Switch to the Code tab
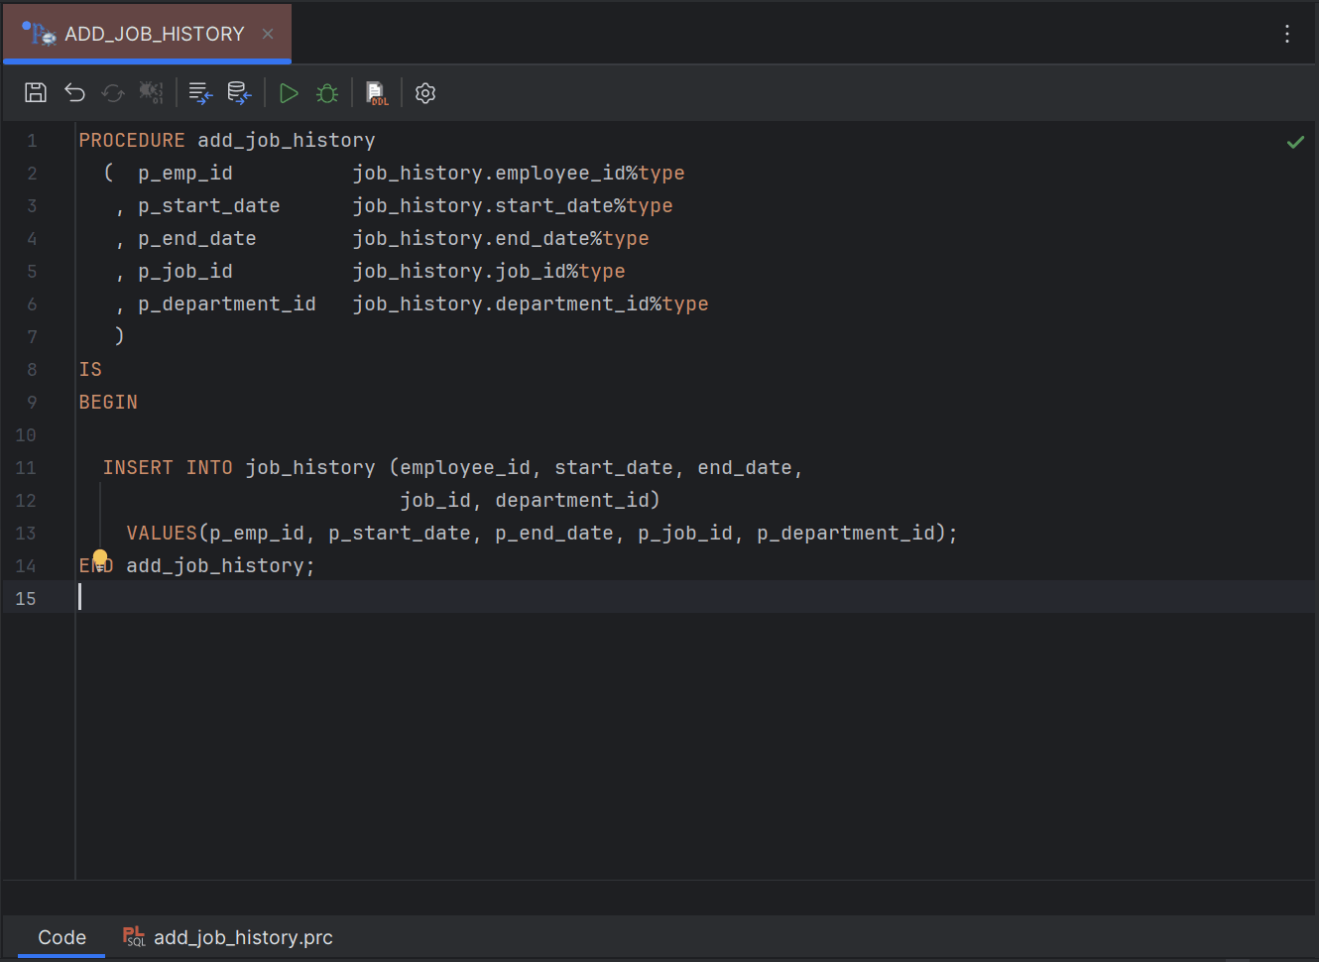The width and height of the screenshot is (1319, 962). tap(61, 936)
